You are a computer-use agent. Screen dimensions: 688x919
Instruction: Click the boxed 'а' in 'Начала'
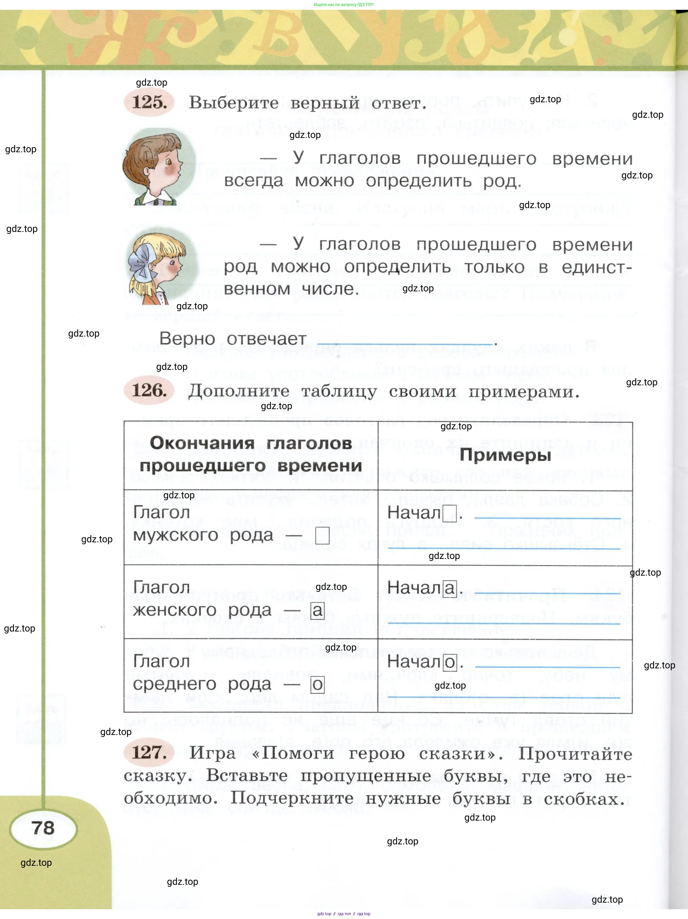(449, 588)
